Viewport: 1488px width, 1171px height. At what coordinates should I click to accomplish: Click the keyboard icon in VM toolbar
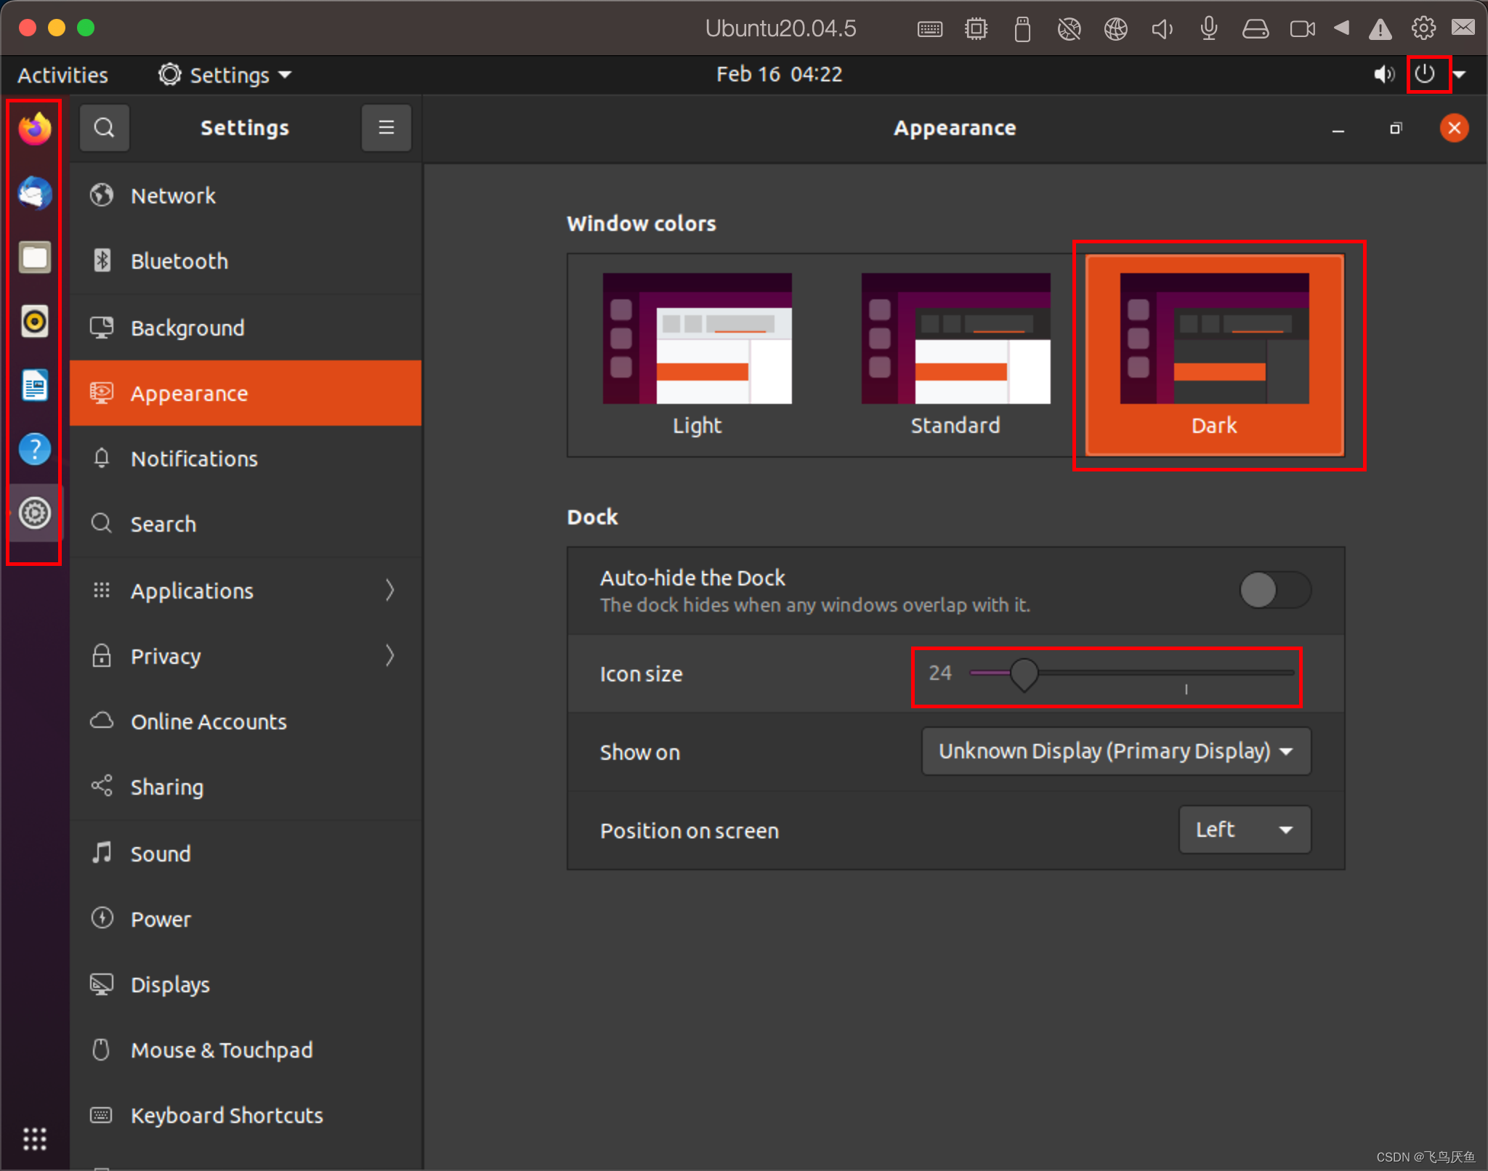(x=929, y=29)
